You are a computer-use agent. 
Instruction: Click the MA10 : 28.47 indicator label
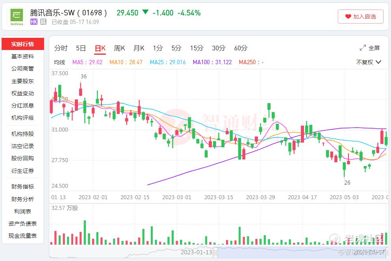(x=126, y=62)
